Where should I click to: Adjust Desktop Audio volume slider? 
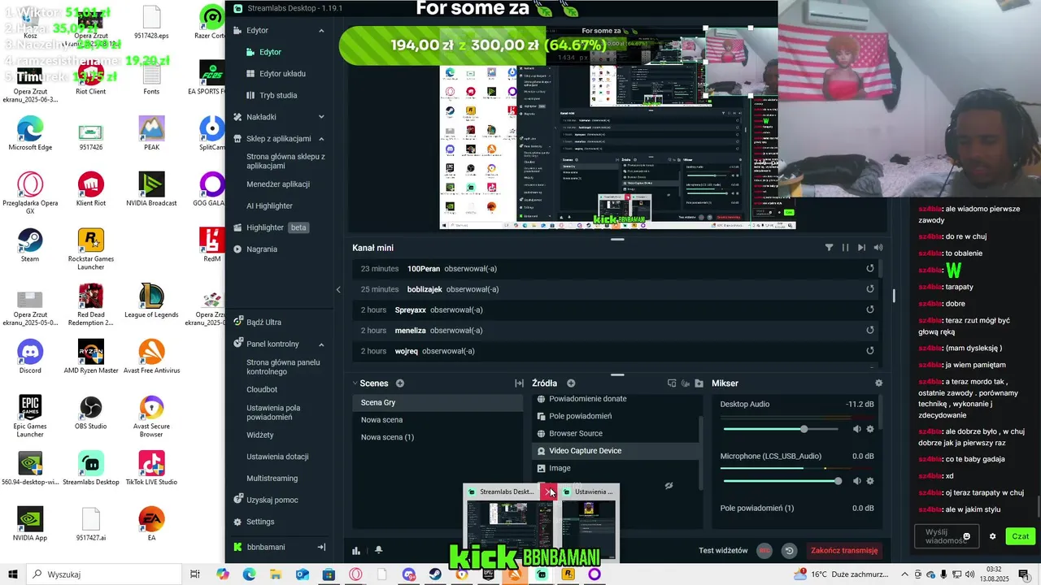pyautogui.click(x=781, y=429)
